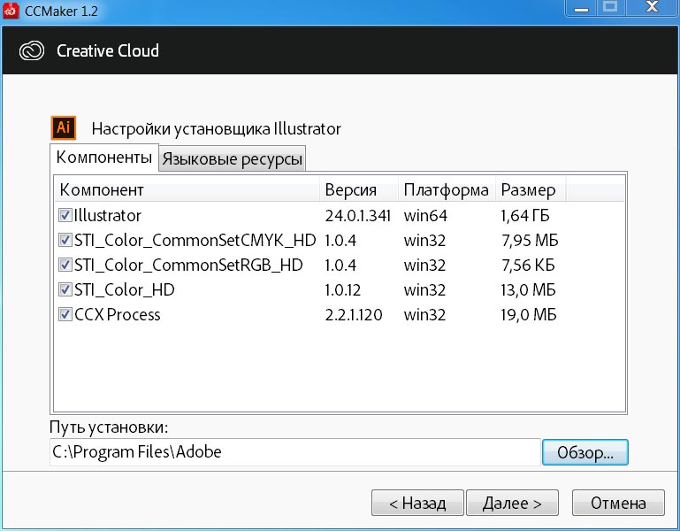Select version 1.0.12 cell
This screenshot has height=531, width=680.
[342, 289]
